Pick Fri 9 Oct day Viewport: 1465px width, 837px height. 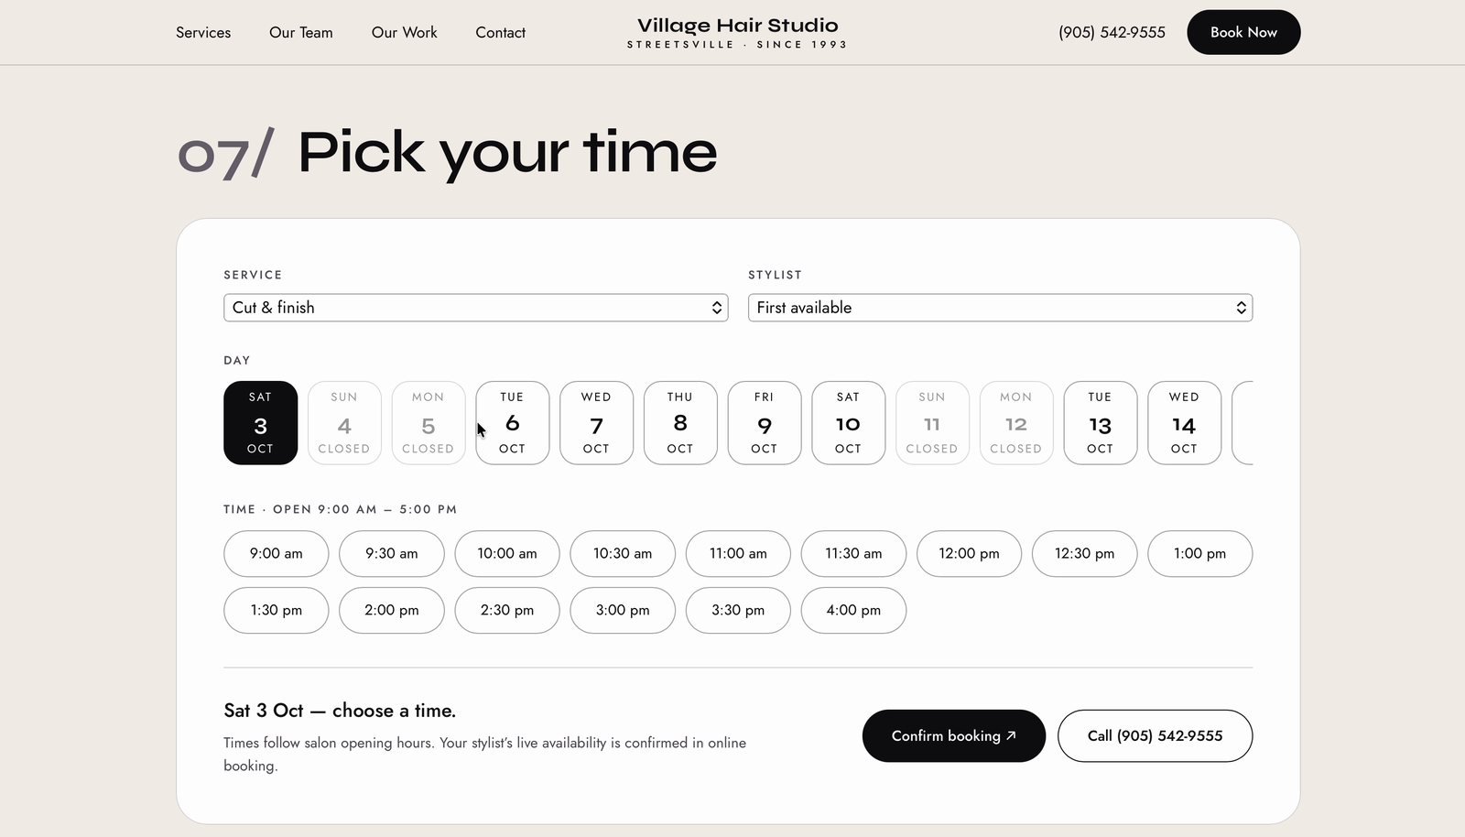[x=765, y=423]
